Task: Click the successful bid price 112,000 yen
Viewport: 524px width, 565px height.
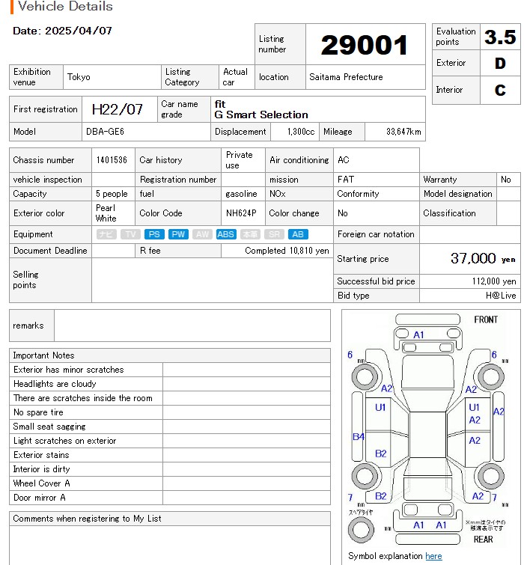Action: pyautogui.click(x=494, y=281)
